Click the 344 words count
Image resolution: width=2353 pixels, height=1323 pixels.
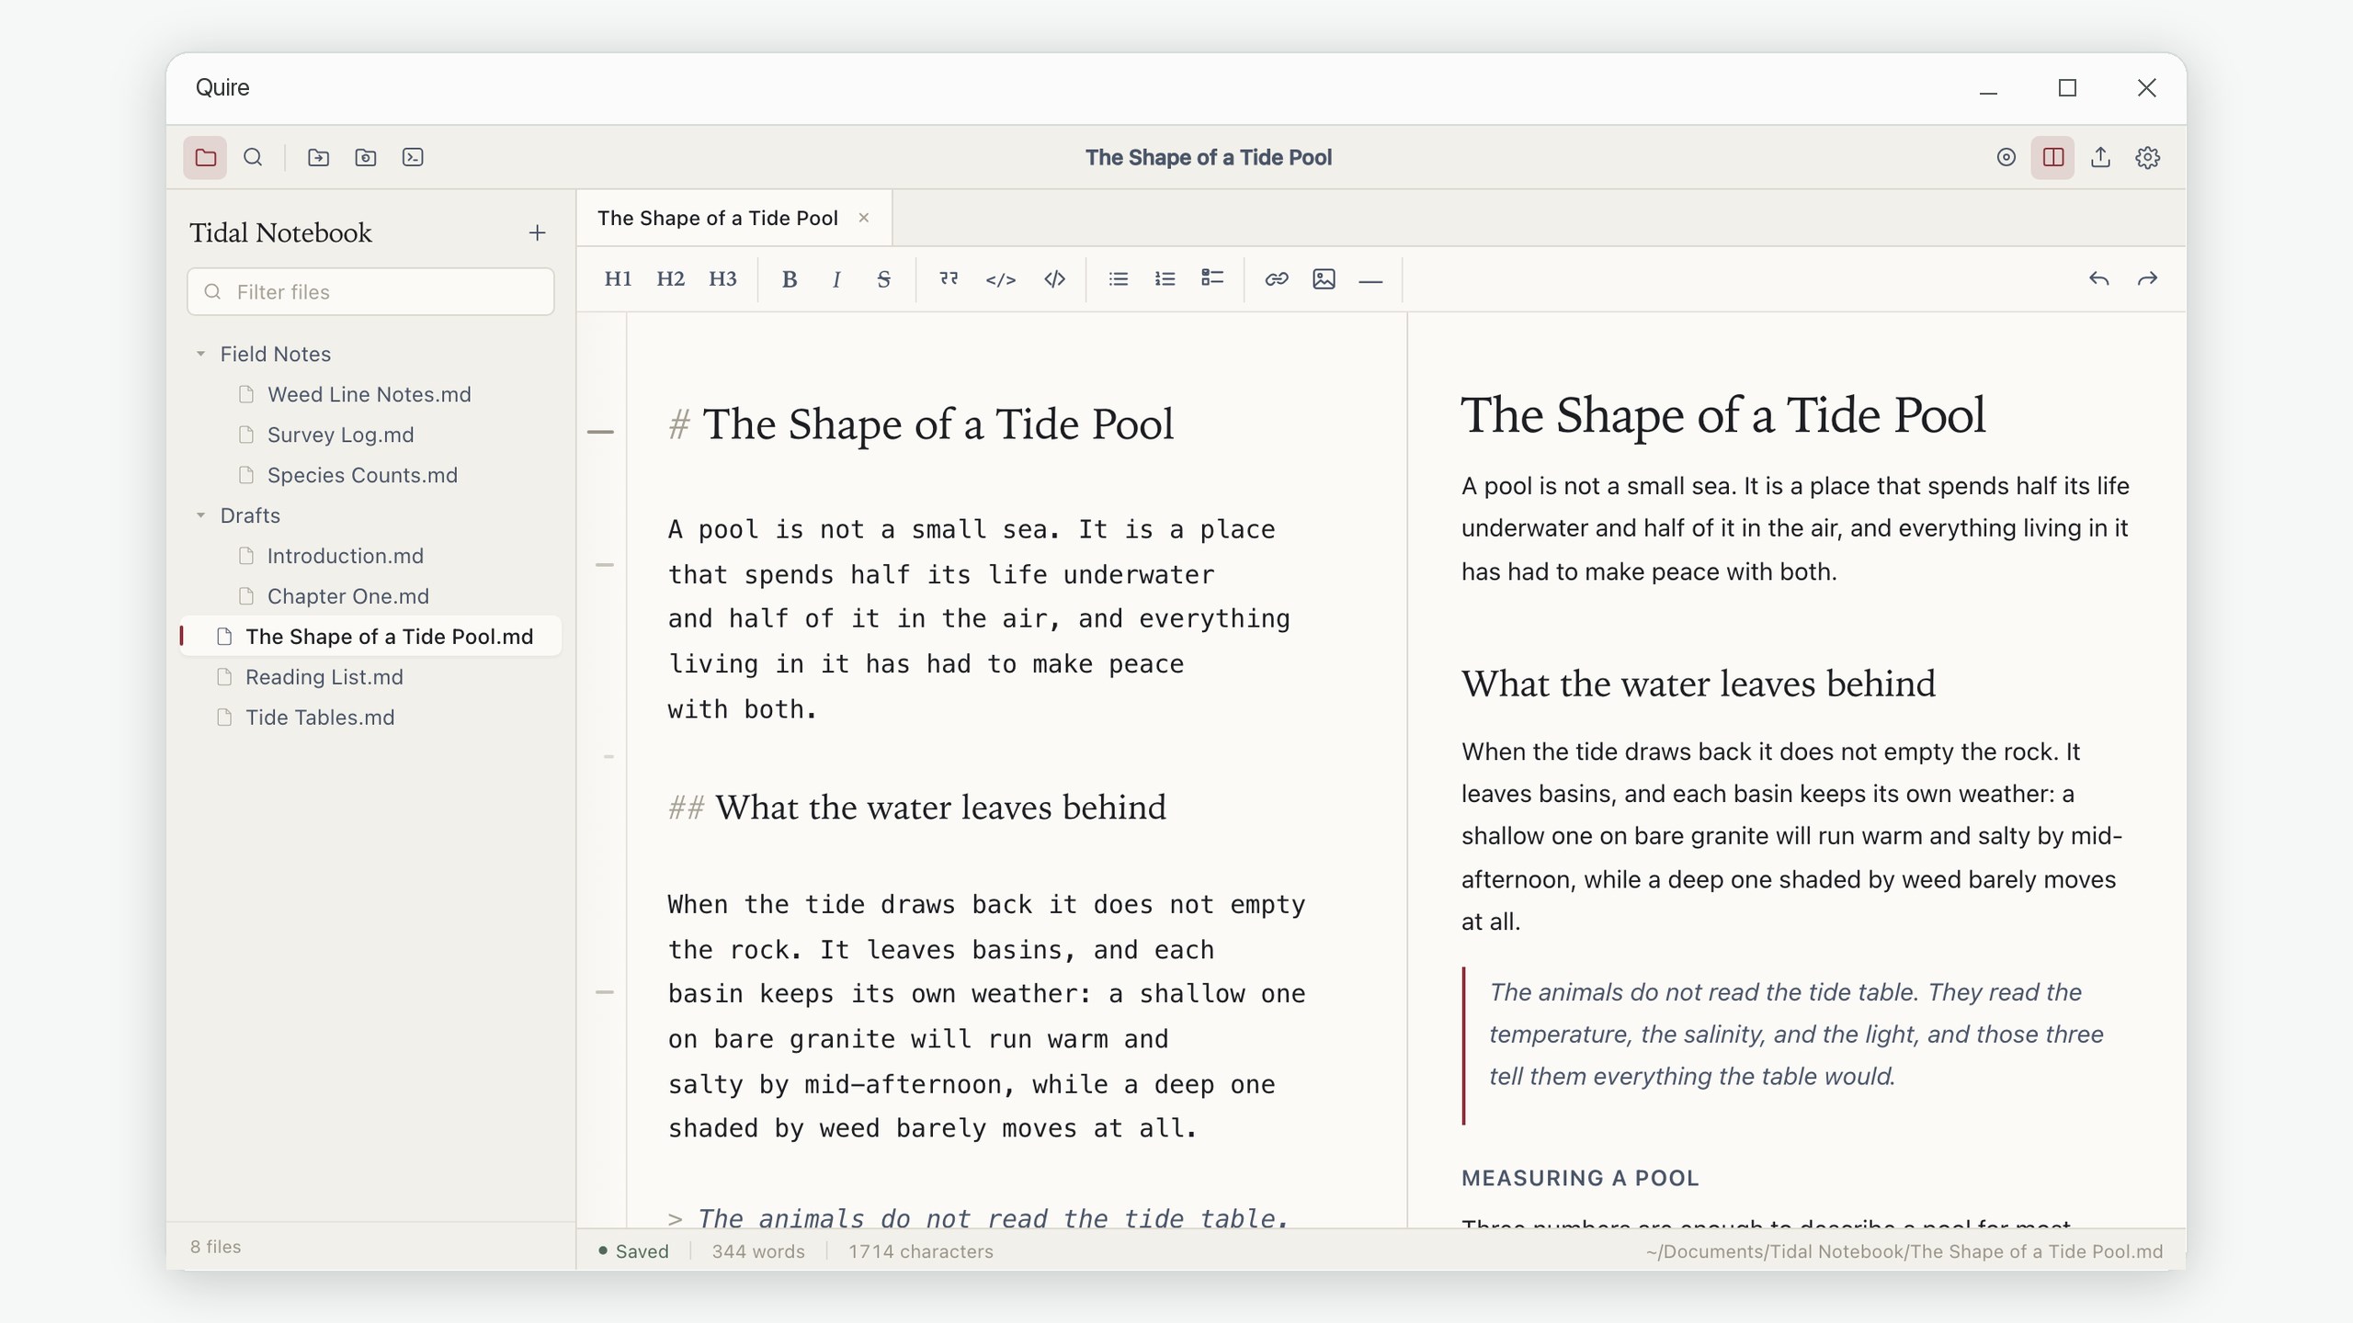pos(758,1251)
